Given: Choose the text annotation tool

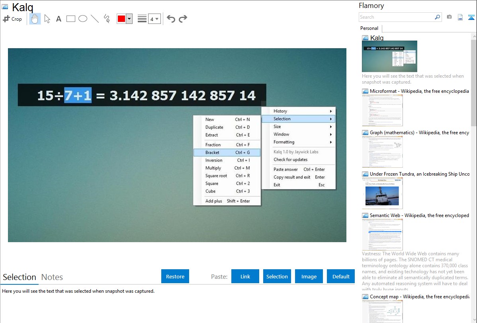Looking at the screenshot, I should point(59,19).
